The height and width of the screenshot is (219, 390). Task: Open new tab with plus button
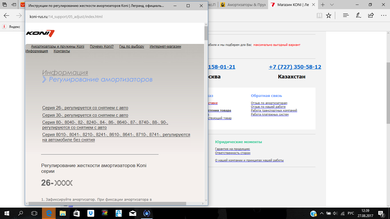point(323,5)
